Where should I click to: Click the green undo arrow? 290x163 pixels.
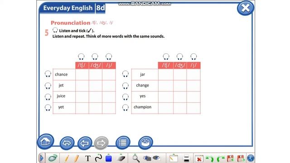pos(210,159)
